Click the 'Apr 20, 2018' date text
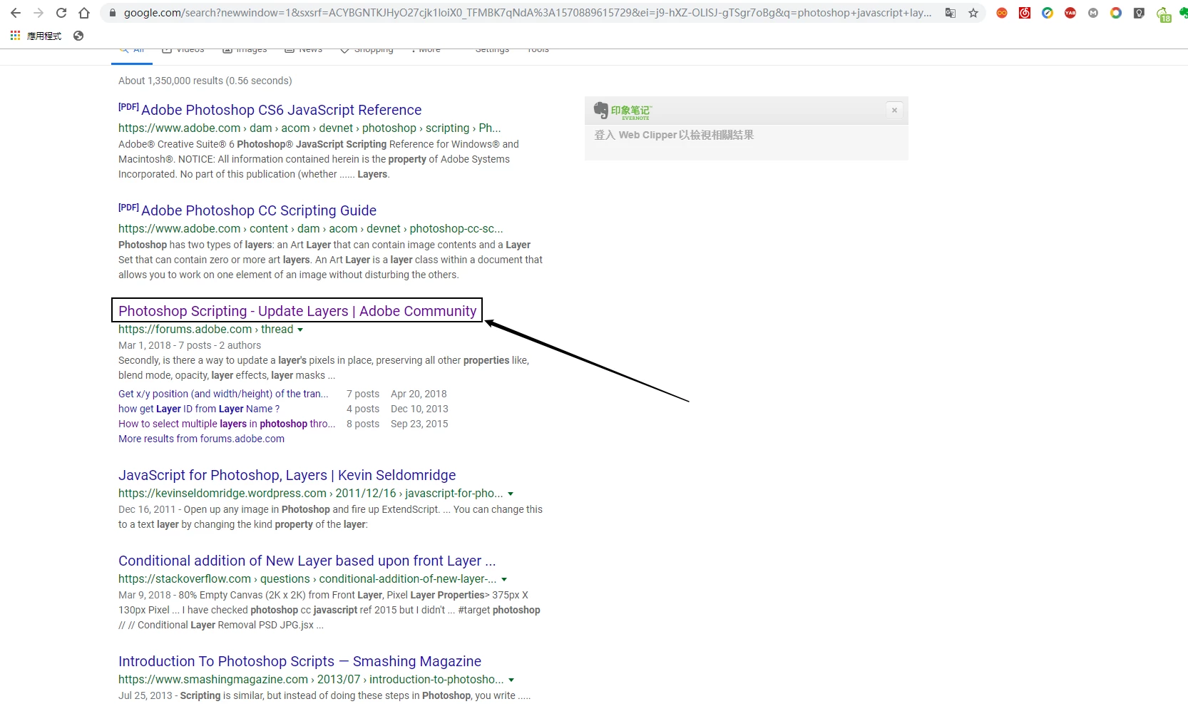1188x704 pixels. [419, 394]
